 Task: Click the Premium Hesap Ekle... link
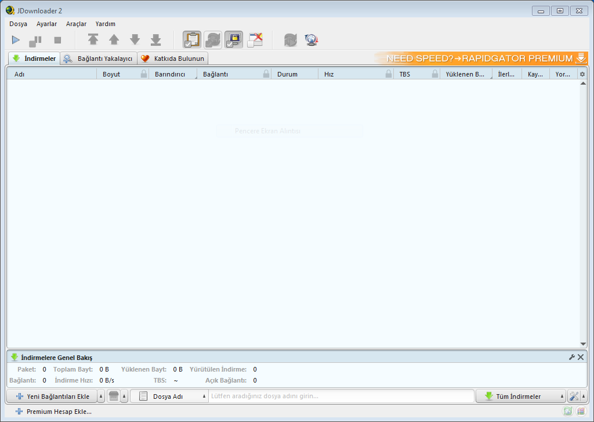coord(53,412)
